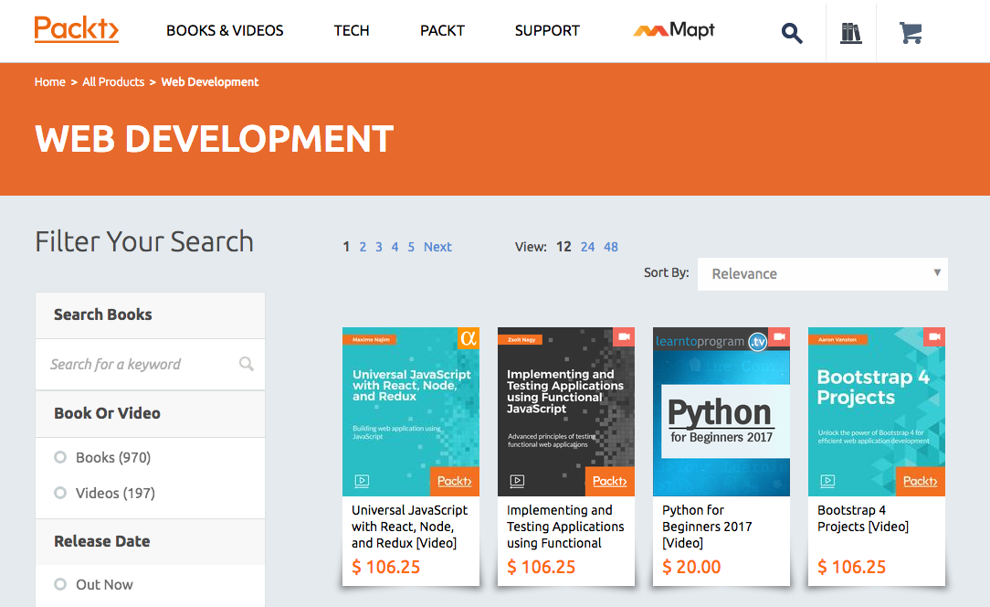Viewport: 990px width, 607px height.
Task: Click current view count 12
Action: pos(563,247)
